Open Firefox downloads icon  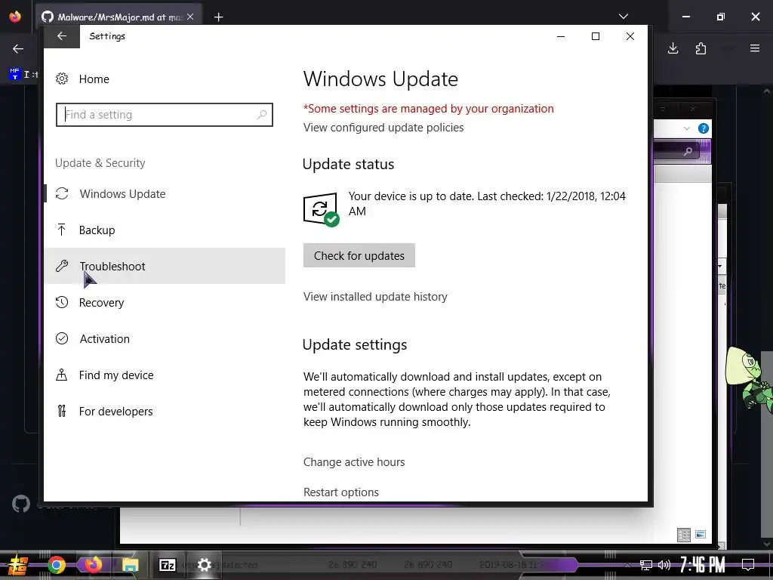(673, 48)
